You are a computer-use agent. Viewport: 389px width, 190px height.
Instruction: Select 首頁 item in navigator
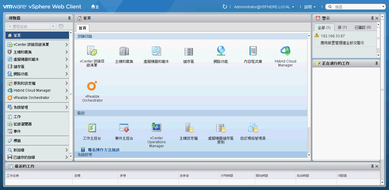pos(37,35)
